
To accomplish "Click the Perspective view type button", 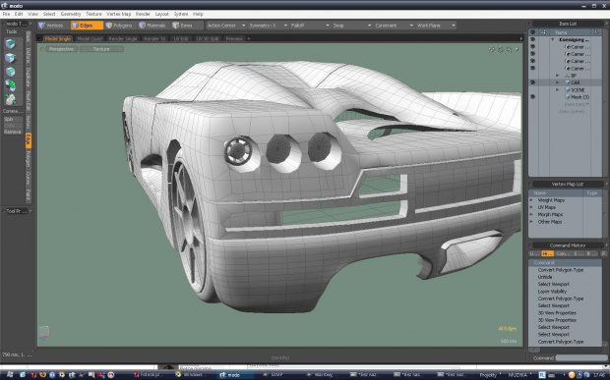I will tap(61, 49).
